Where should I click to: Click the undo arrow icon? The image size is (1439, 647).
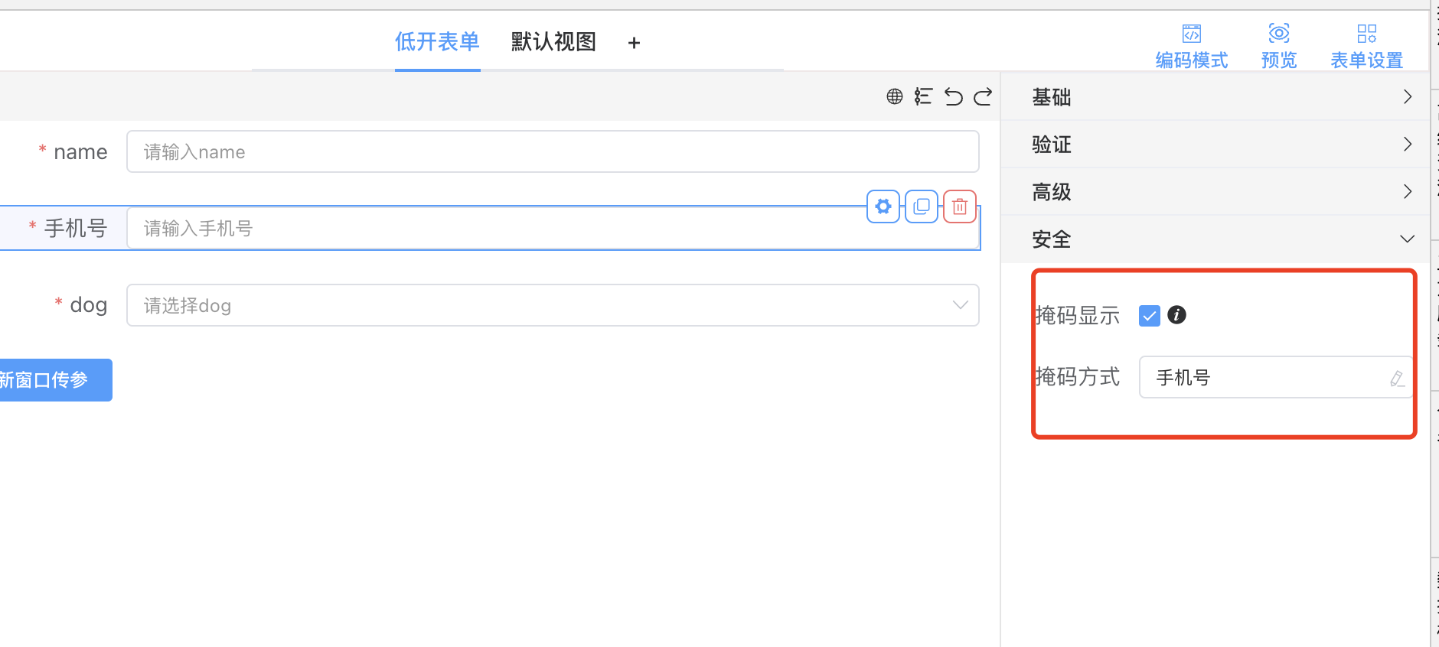point(953,96)
